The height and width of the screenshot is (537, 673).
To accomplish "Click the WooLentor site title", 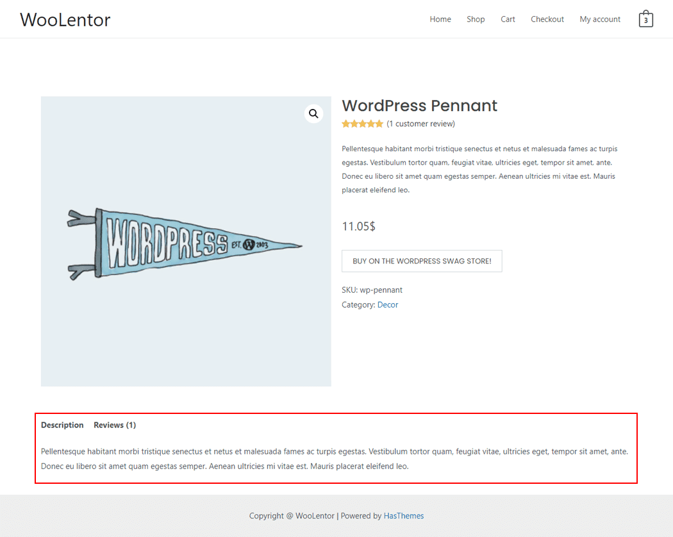I will coord(65,20).
